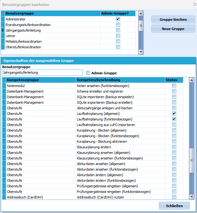Click up arrow of competence list scrollbar
The width and height of the screenshot is (197, 213).
[191, 80]
